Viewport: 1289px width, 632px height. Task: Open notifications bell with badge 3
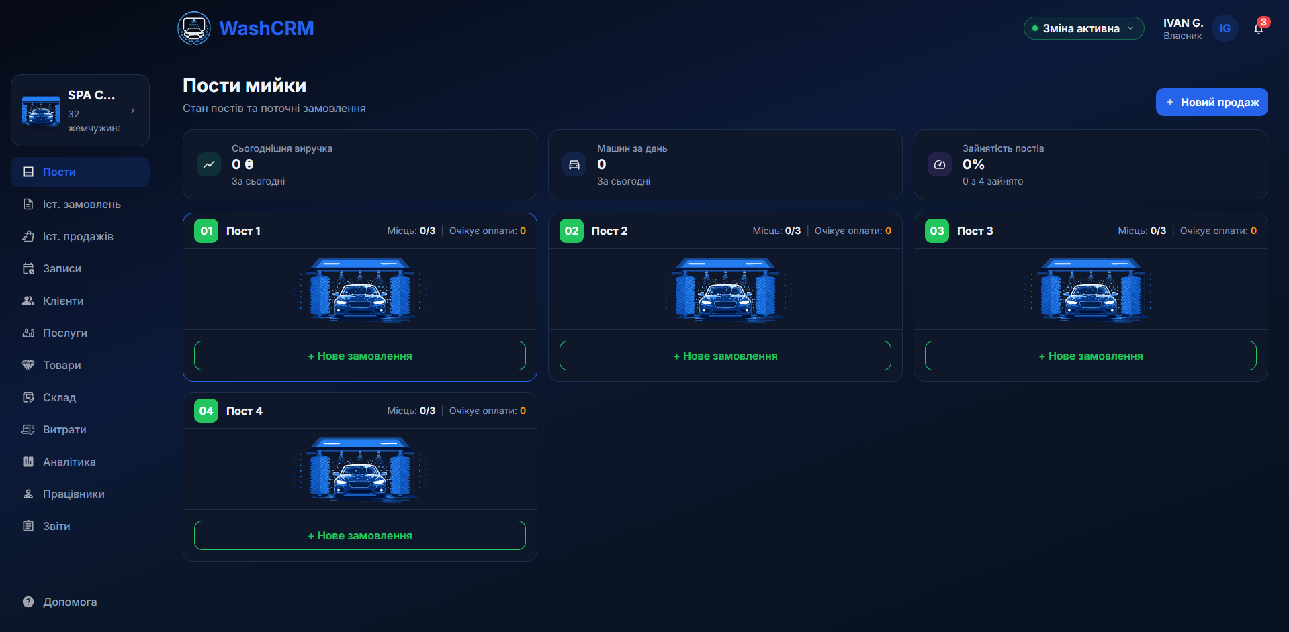(x=1259, y=28)
